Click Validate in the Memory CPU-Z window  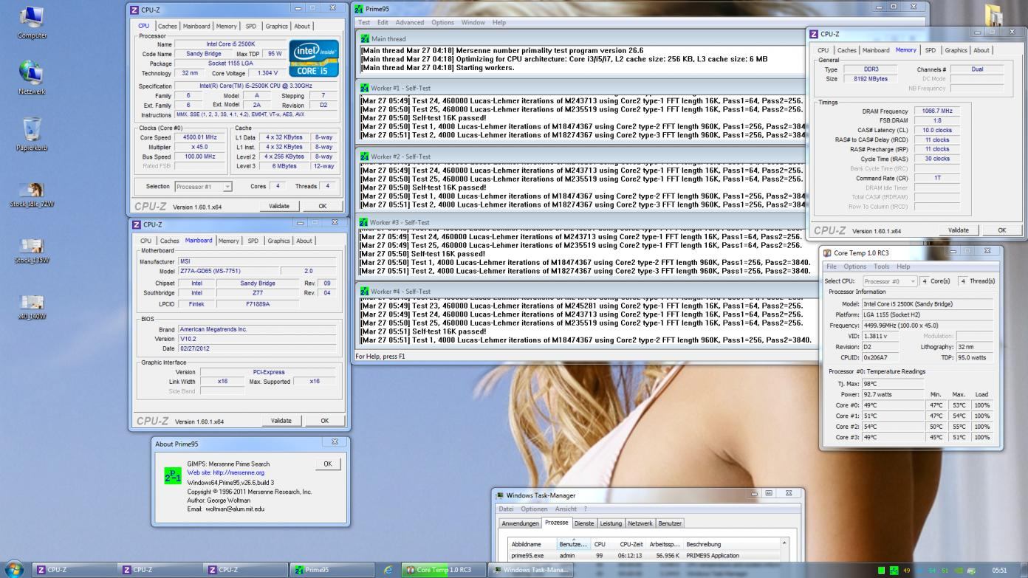pyautogui.click(x=958, y=230)
